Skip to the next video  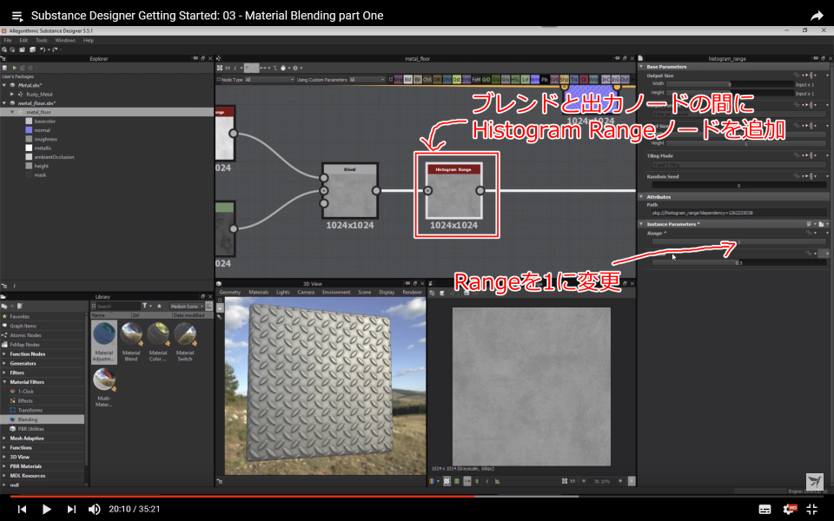pyautogui.click(x=71, y=510)
